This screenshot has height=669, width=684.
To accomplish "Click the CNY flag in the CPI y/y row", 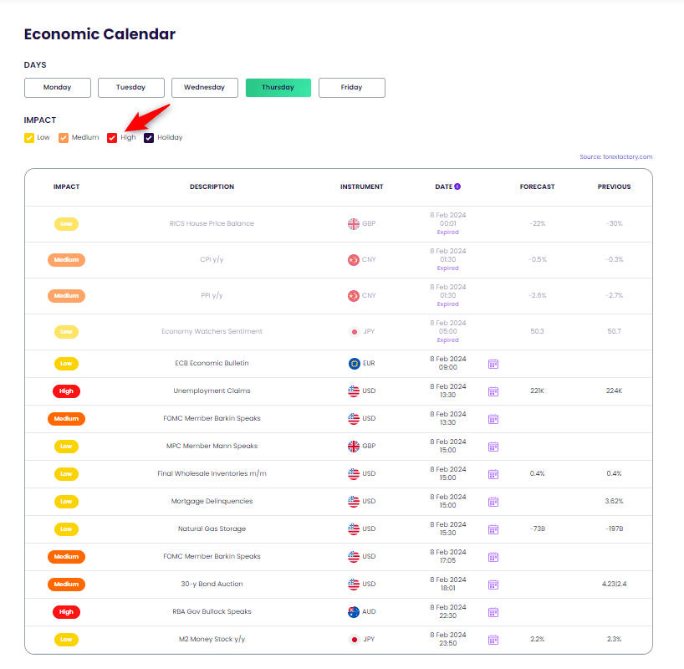I will tap(352, 260).
